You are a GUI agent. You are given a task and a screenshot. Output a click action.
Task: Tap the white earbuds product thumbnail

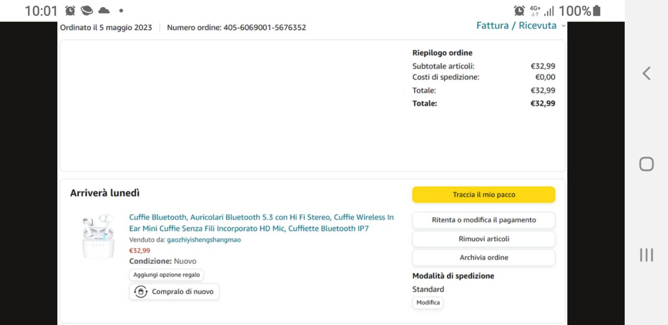(98, 236)
